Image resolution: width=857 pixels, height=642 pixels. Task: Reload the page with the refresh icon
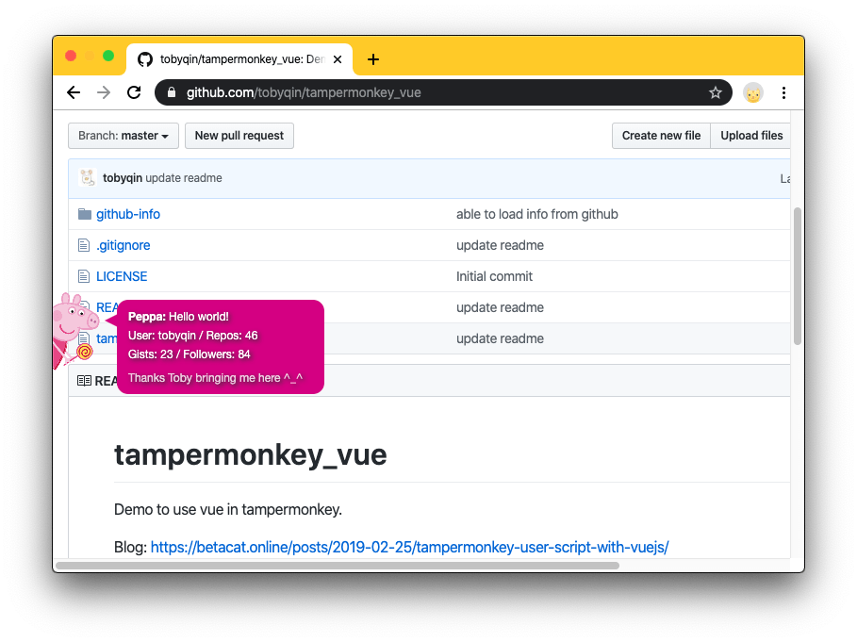tap(134, 92)
